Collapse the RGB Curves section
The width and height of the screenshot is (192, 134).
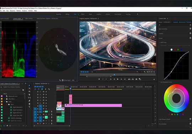click(160, 42)
